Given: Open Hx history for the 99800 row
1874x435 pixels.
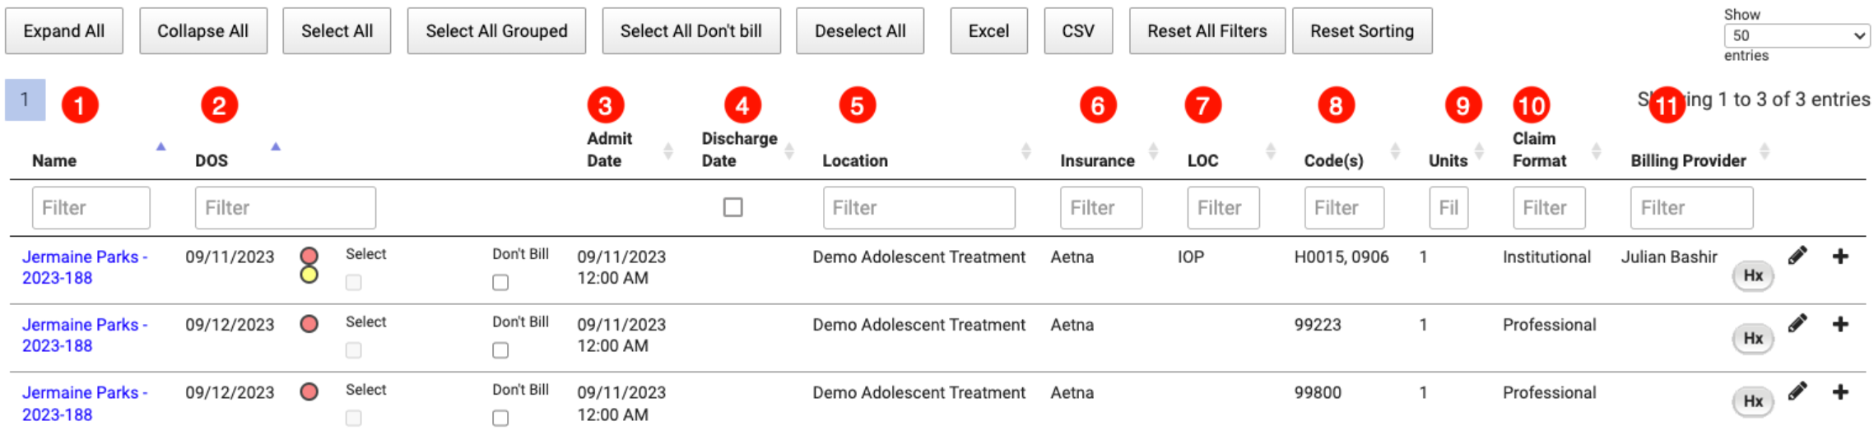Looking at the screenshot, I should click(1752, 401).
